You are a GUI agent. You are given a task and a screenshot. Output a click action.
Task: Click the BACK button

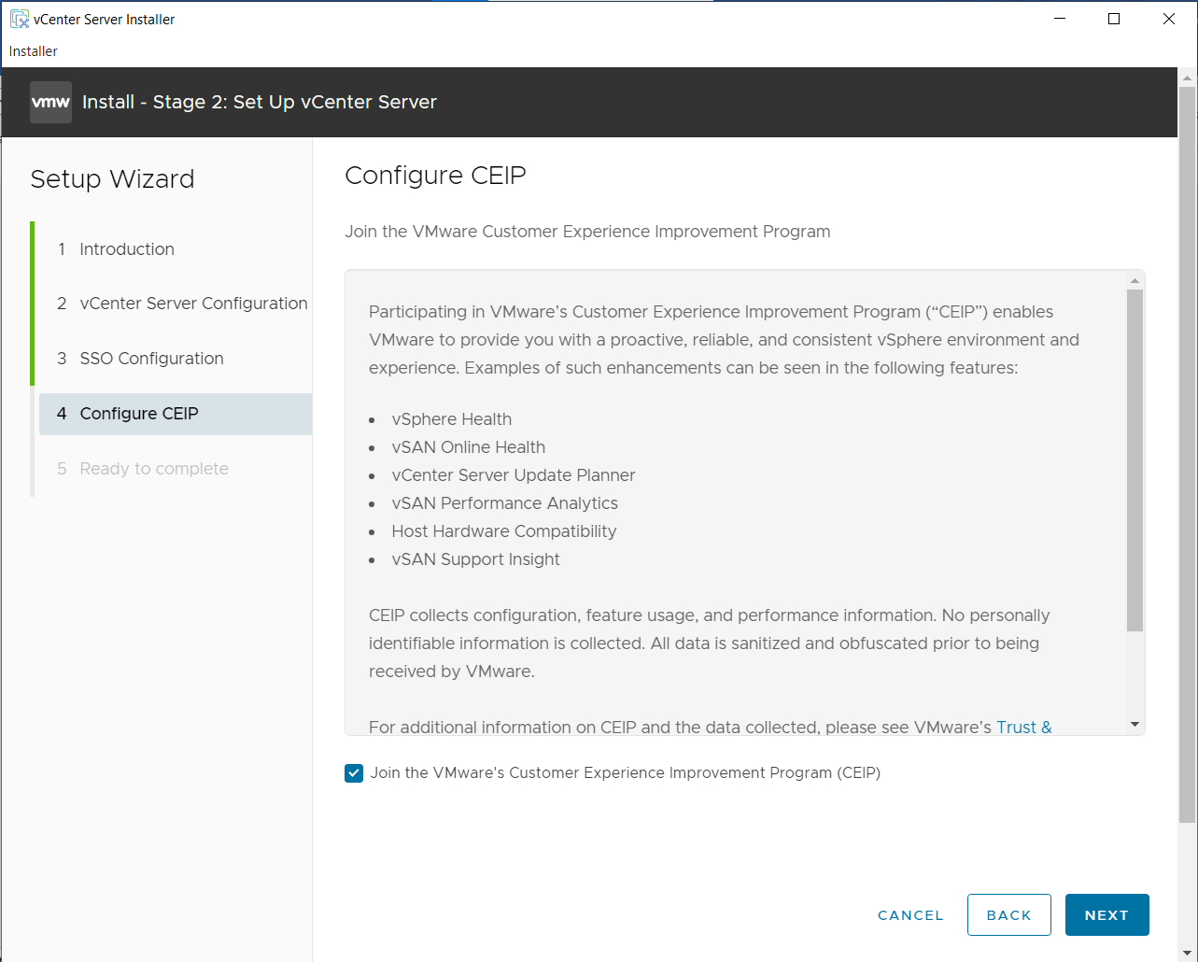click(1008, 914)
